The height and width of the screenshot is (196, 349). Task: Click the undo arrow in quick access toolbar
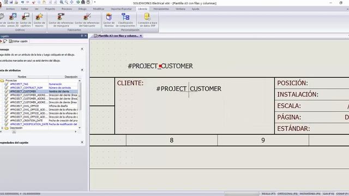[22, 2]
